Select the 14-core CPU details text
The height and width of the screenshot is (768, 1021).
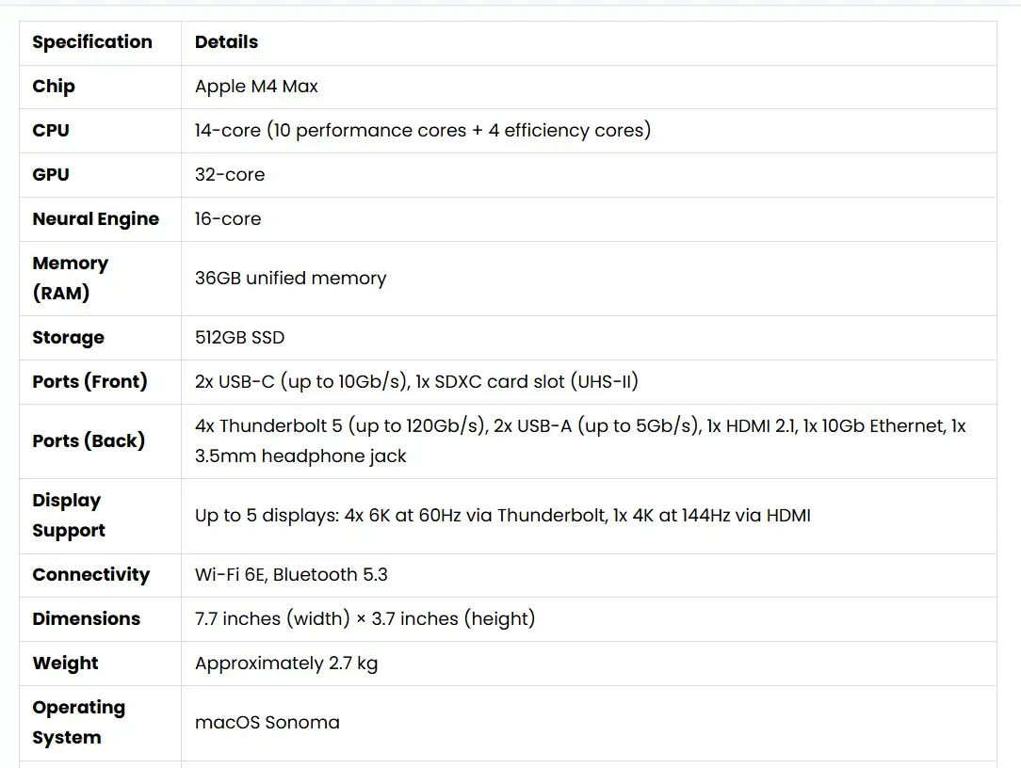[423, 131]
